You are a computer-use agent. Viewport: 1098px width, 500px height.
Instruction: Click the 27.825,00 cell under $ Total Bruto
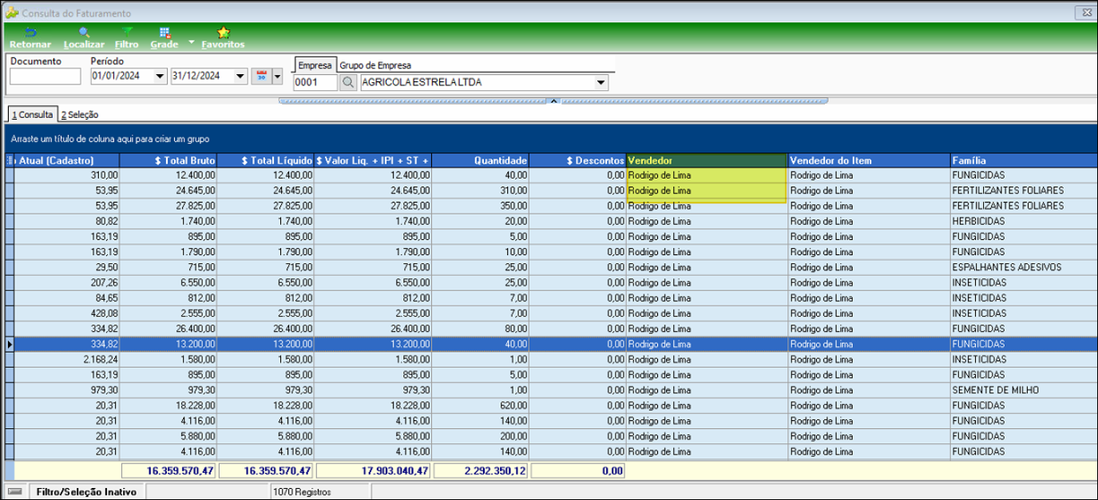pyautogui.click(x=168, y=206)
